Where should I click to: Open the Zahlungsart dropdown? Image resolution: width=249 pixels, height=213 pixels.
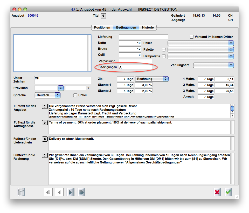213,65
